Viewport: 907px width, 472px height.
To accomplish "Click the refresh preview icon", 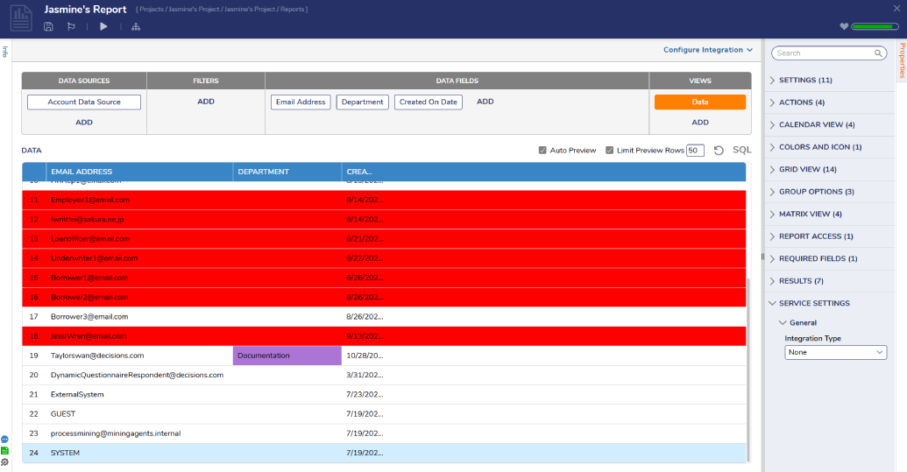I will point(719,151).
